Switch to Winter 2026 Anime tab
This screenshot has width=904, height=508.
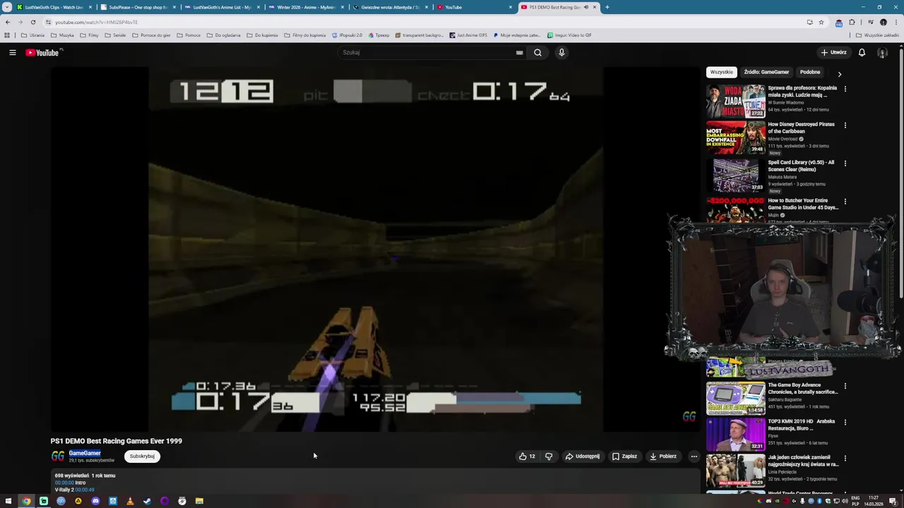306,7
